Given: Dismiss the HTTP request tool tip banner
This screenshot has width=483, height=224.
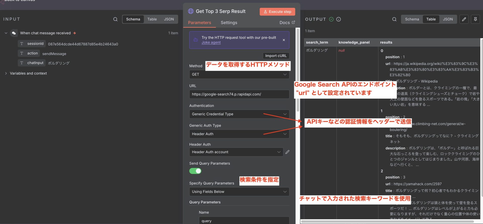Looking at the screenshot, I should 284,40.
